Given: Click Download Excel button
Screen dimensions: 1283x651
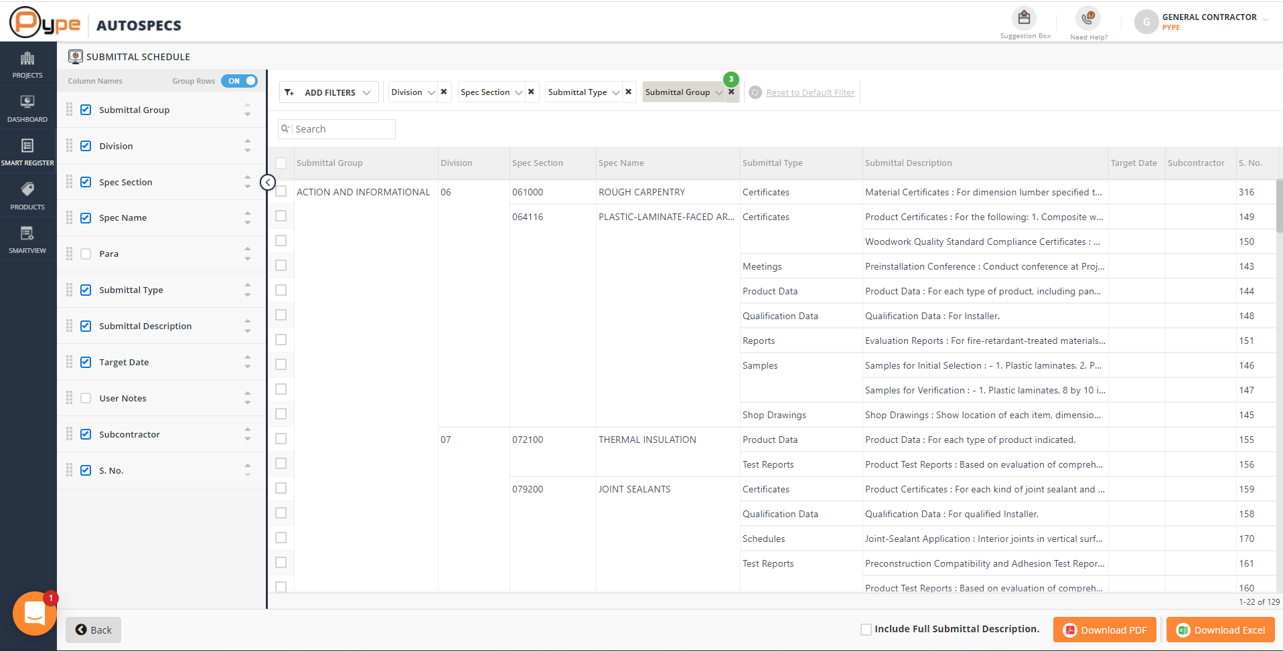Looking at the screenshot, I should coord(1221,630).
